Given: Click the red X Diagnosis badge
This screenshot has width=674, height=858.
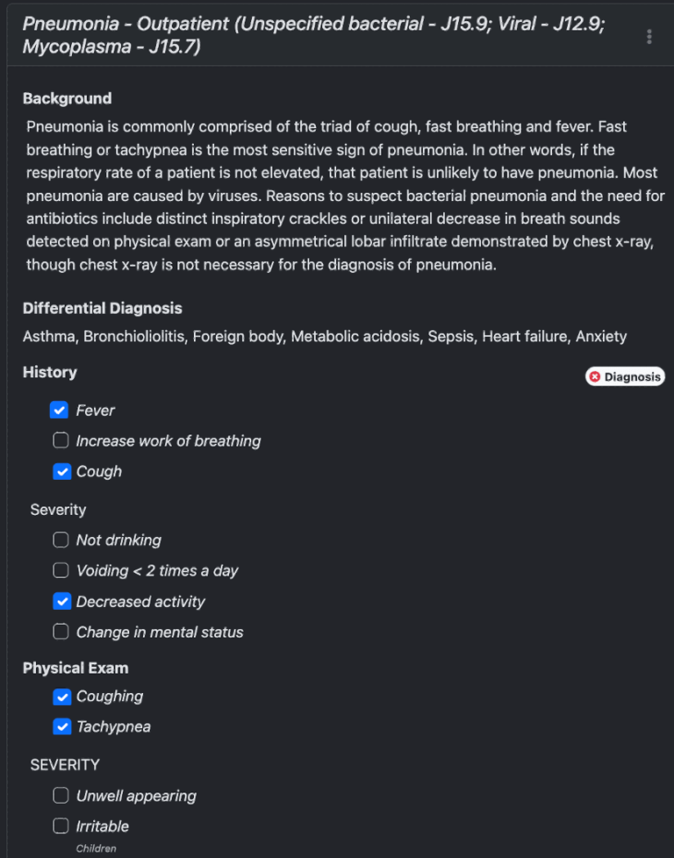Looking at the screenshot, I should point(625,376).
